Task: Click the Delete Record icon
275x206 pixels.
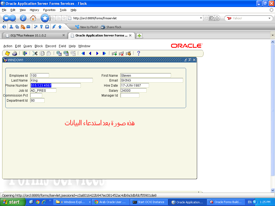Action: pos(121,53)
